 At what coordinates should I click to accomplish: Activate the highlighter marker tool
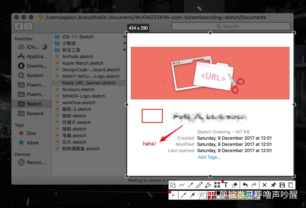coord(208,185)
